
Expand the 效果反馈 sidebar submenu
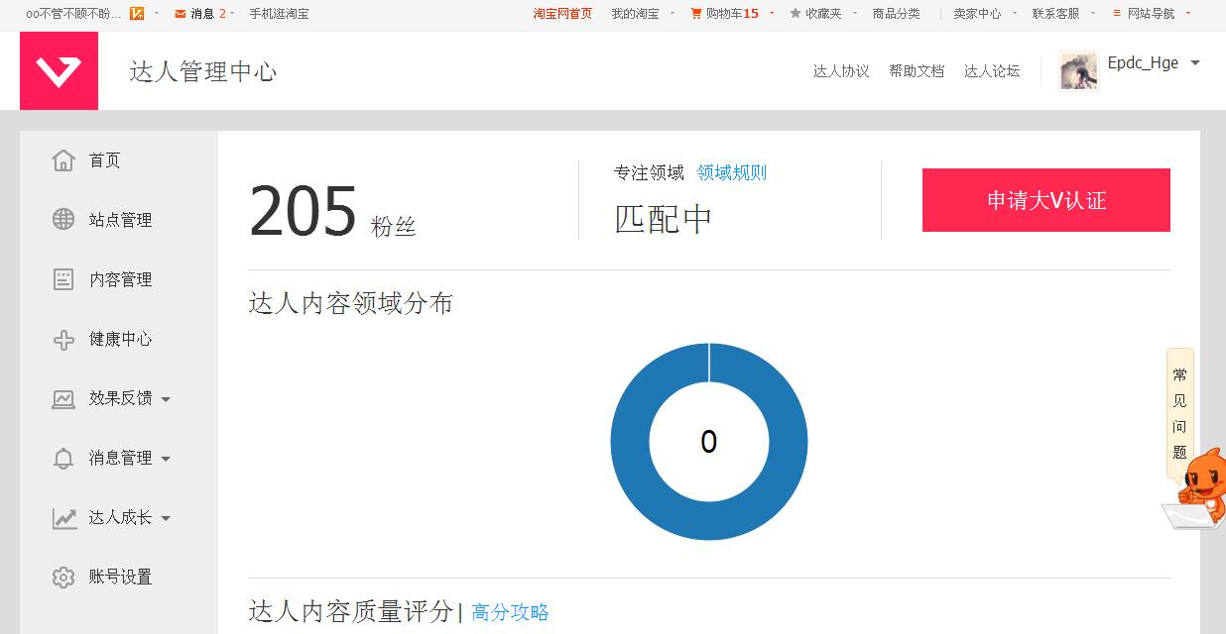(x=166, y=399)
